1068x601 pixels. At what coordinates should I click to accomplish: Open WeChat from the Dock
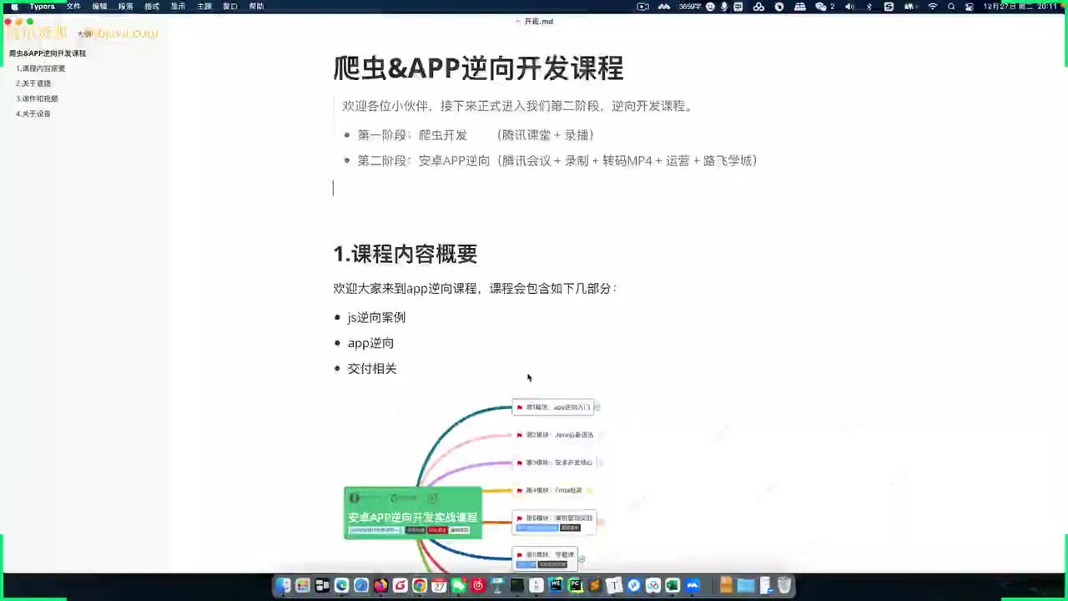coord(459,586)
